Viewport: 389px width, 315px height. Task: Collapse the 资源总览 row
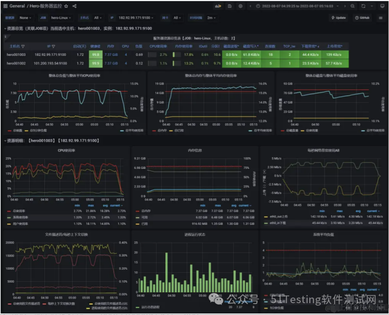pyautogui.click(x=5, y=28)
